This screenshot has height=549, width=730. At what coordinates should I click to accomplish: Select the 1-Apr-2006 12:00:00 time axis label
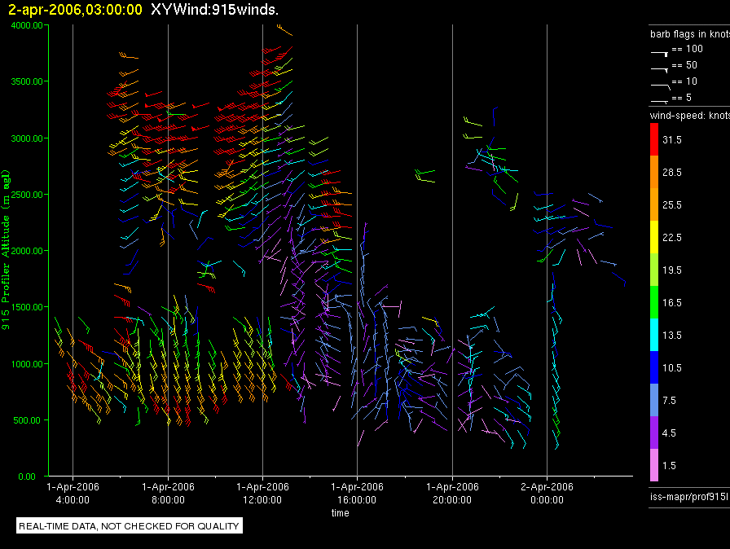tap(262, 493)
